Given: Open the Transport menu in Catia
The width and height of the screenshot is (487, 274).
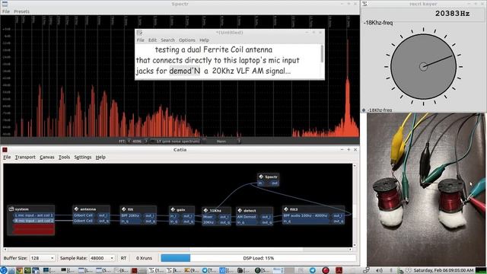Looking at the screenshot, I should (25, 158).
